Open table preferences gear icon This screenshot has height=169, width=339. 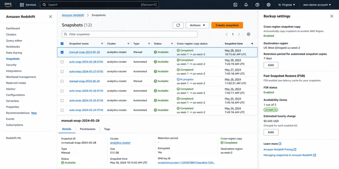(248, 34)
